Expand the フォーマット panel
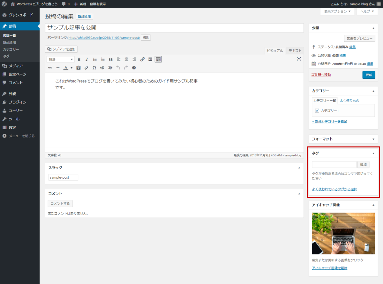The width and height of the screenshot is (383, 284). [x=373, y=139]
